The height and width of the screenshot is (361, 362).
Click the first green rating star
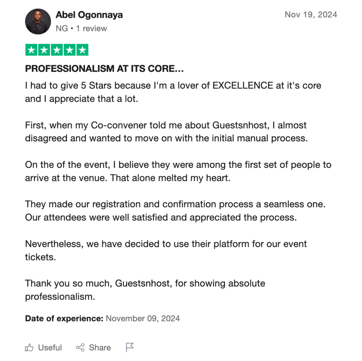(x=31, y=50)
